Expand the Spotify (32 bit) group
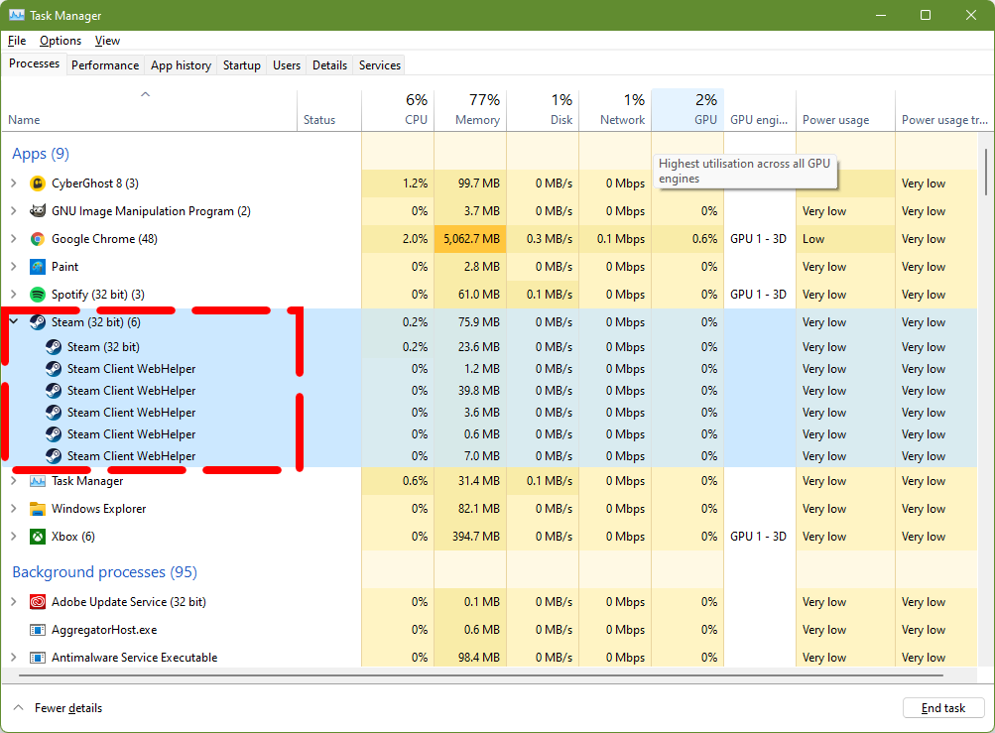The width and height of the screenshot is (995, 733). (14, 295)
